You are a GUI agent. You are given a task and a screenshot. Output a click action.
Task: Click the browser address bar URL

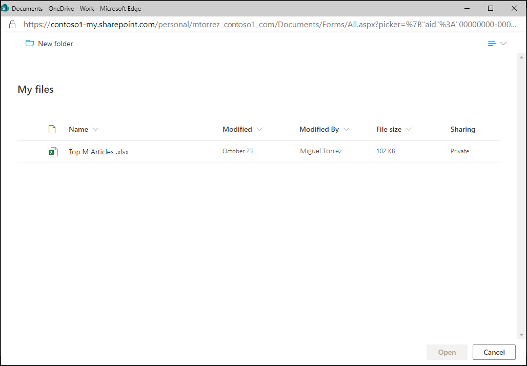tap(205, 24)
